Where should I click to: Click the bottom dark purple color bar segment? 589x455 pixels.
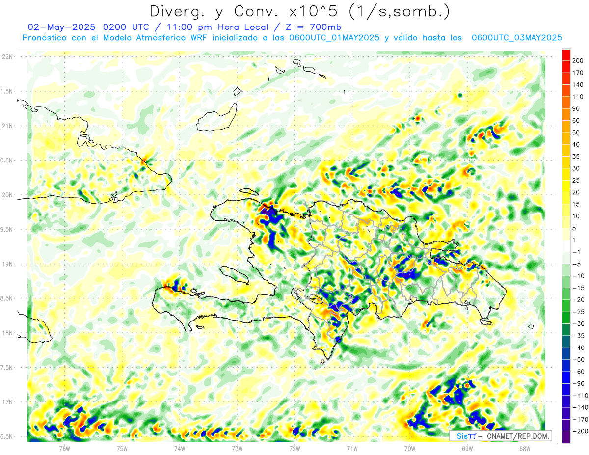(566, 437)
